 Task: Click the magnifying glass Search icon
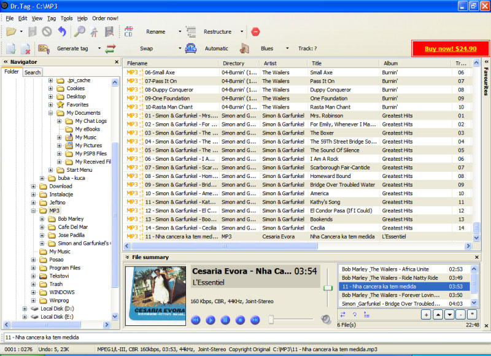click(80, 32)
